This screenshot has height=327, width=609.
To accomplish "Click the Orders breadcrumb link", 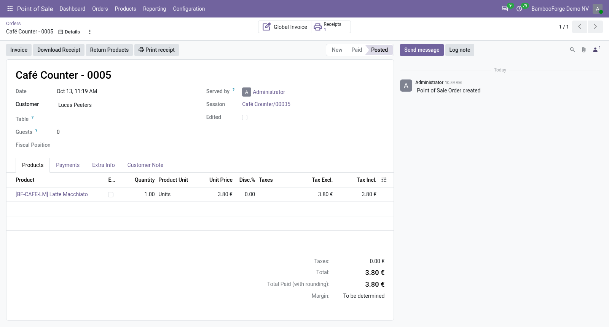I will (13, 24).
